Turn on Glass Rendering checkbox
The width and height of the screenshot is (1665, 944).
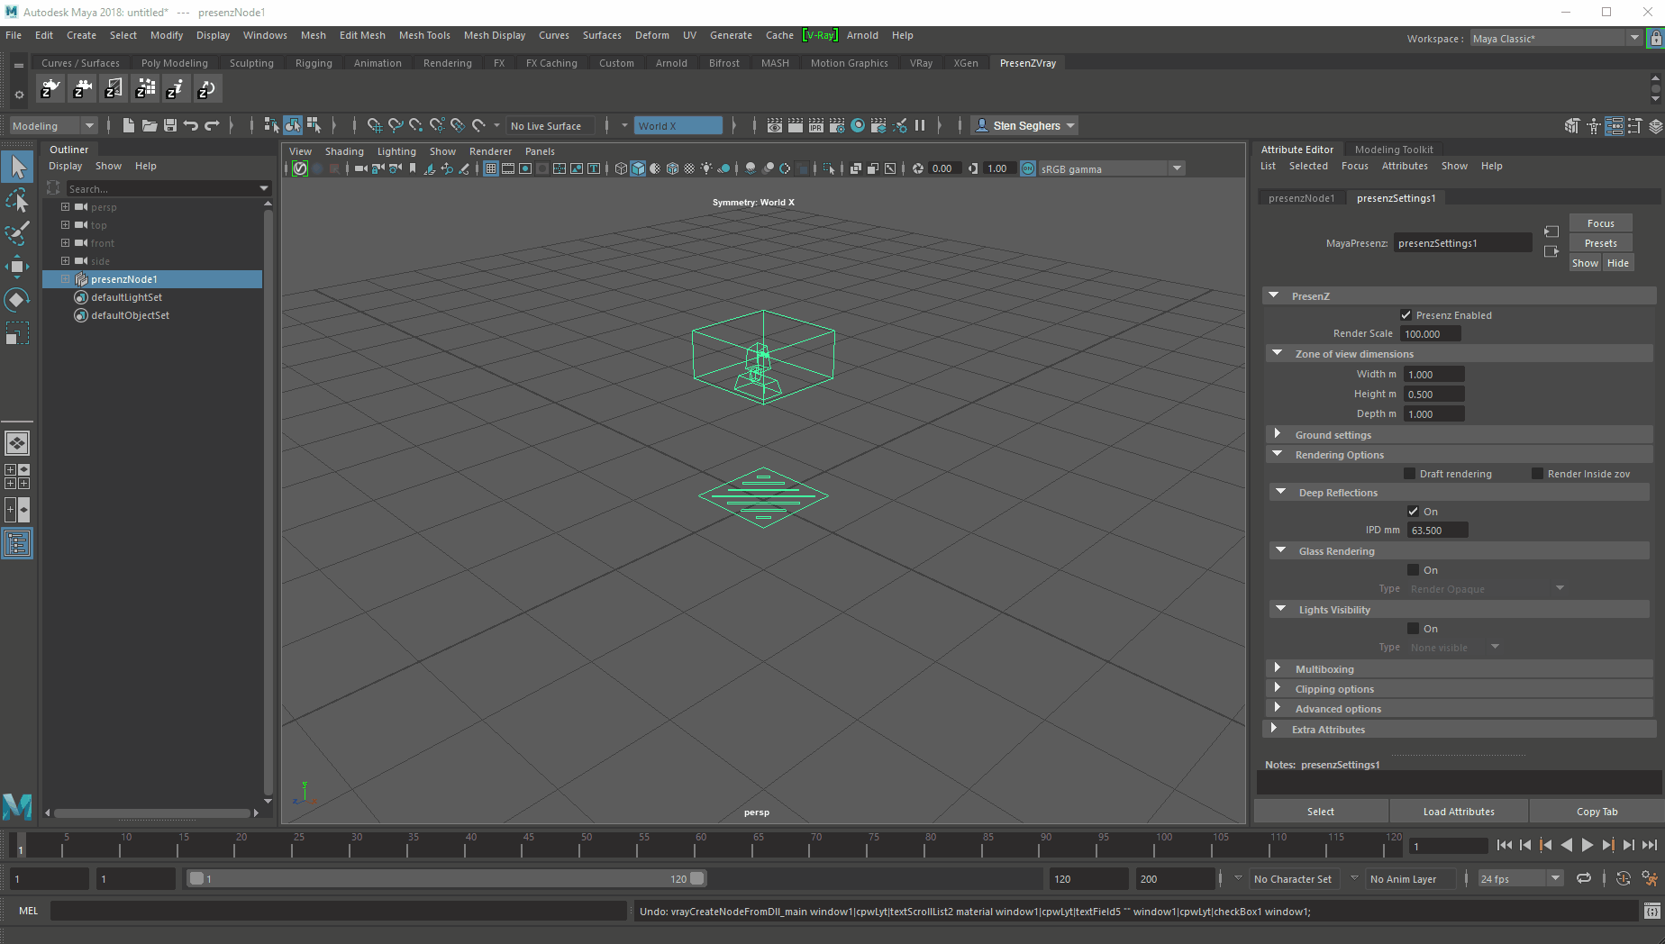pyautogui.click(x=1413, y=570)
